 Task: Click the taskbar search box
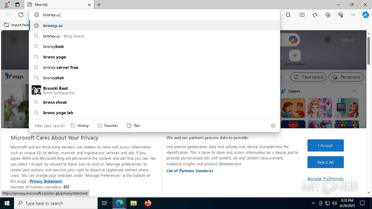click(x=56, y=203)
